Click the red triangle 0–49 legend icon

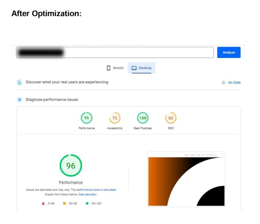[43, 203]
